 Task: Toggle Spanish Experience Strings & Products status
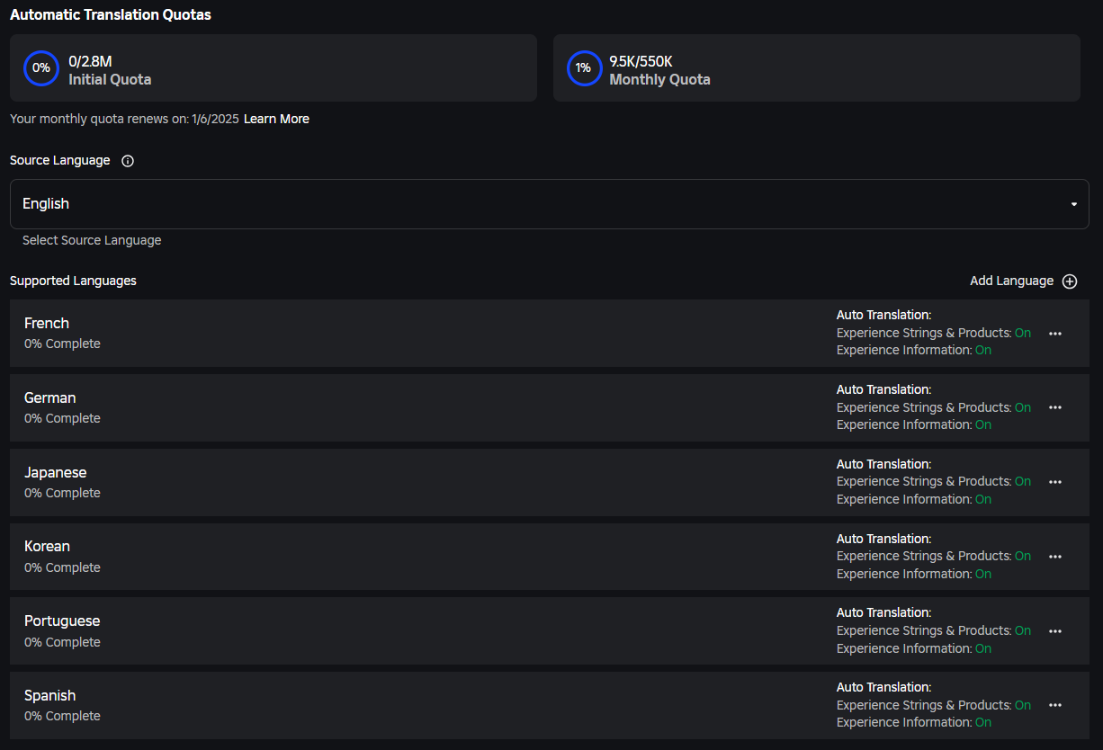pyautogui.click(x=1023, y=705)
